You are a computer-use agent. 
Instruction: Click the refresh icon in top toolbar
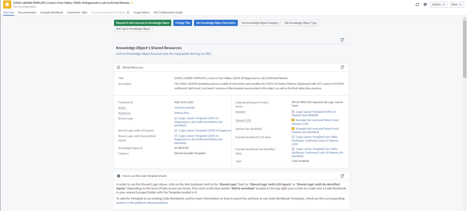[x=417, y=5]
